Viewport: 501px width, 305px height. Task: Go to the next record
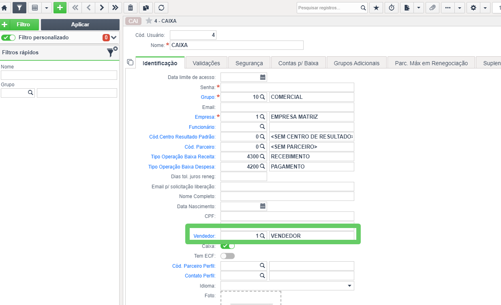pyautogui.click(x=102, y=7)
